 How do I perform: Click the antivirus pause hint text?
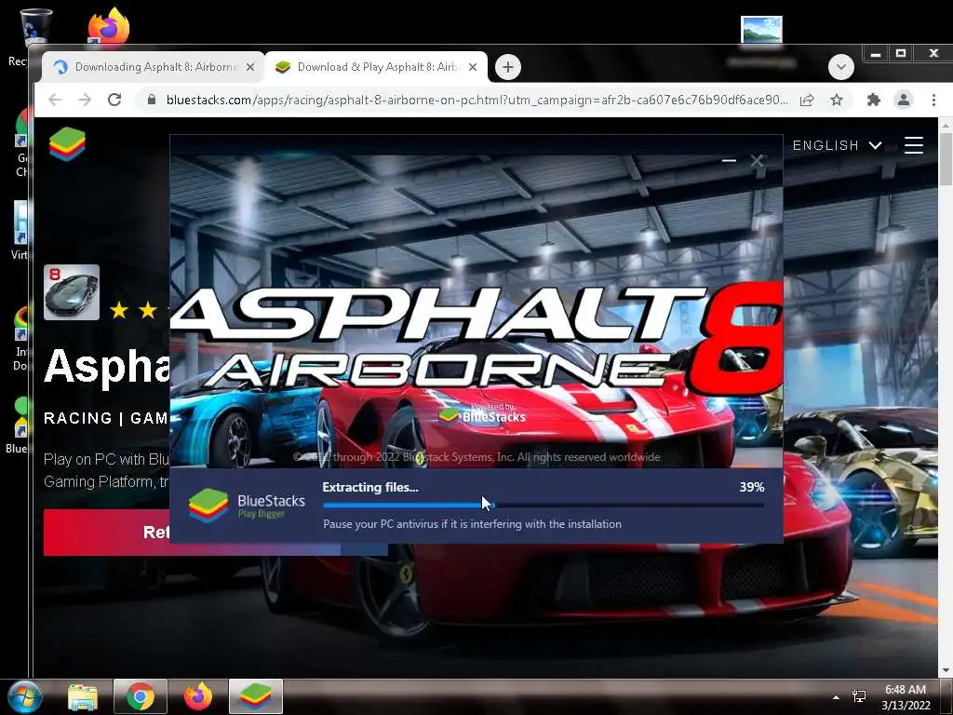[x=472, y=524]
